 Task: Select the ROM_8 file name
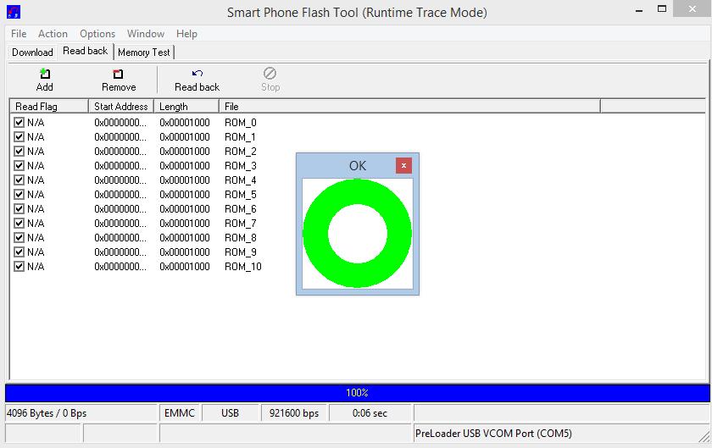coord(241,237)
